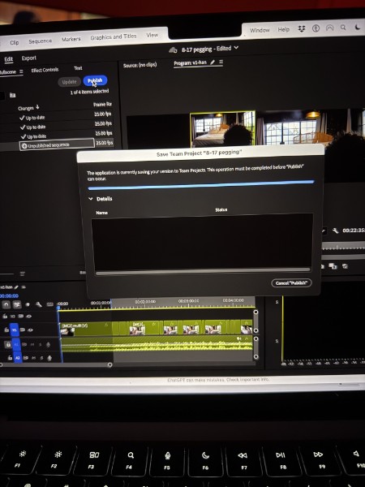The width and height of the screenshot is (365, 487).
Task: Open the Help menu
Action: point(283,29)
